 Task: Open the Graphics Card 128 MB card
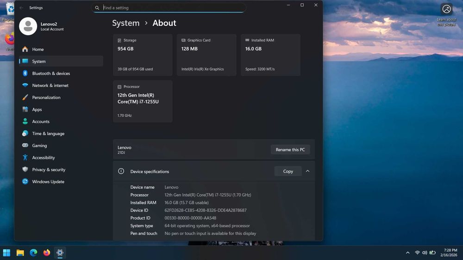[x=206, y=55]
